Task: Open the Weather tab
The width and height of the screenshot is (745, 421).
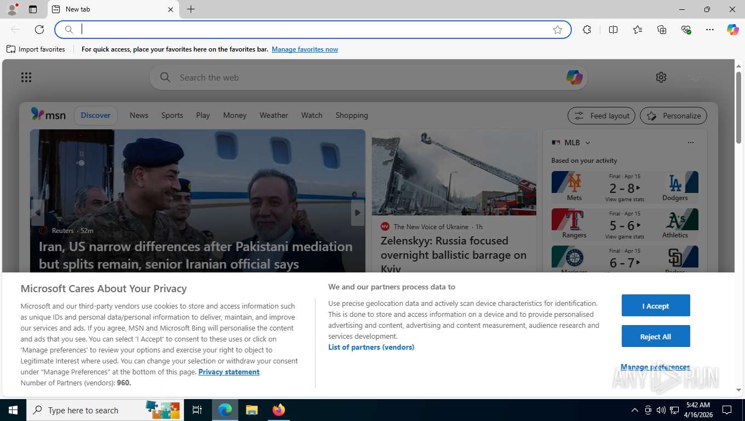Action: pyautogui.click(x=273, y=115)
